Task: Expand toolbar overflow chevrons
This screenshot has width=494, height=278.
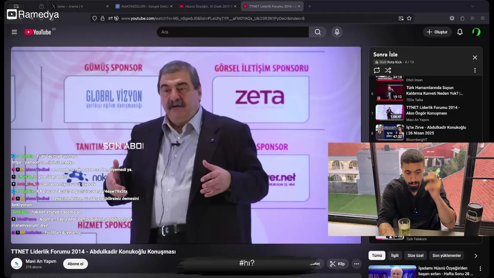Action: coord(472,18)
